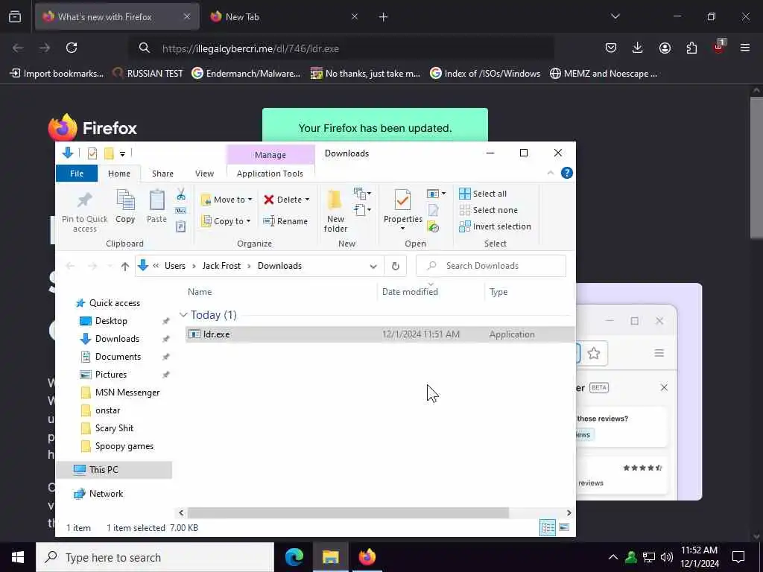Image resolution: width=763 pixels, height=572 pixels.
Task: Click Properties icon in Quick Access Toolbar
Action: click(92, 153)
